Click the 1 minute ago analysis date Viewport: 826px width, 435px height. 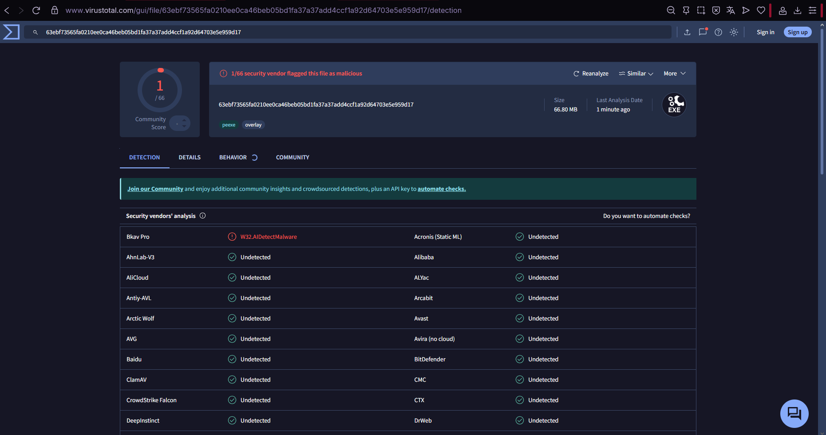pyautogui.click(x=613, y=110)
